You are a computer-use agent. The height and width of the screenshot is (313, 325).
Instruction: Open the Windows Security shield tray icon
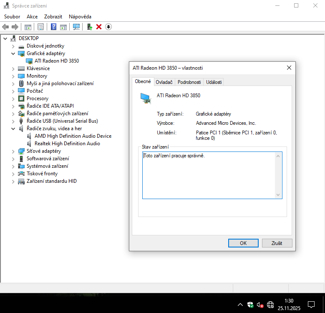tap(250, 305)
